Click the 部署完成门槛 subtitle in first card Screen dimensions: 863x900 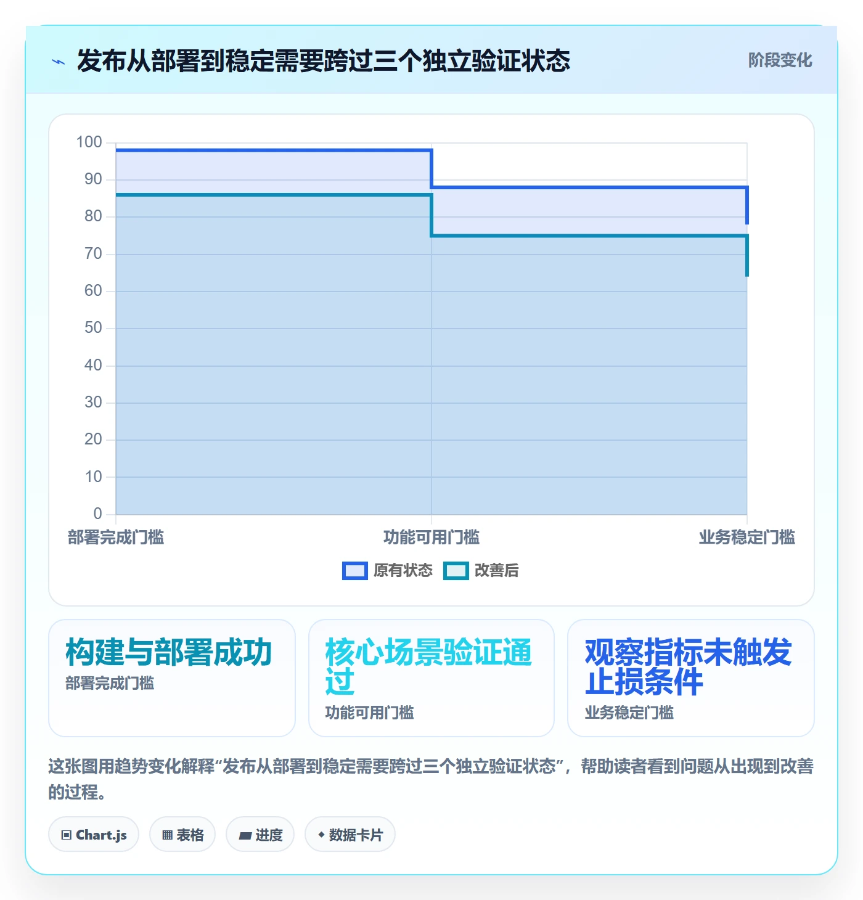click(110, 683)
